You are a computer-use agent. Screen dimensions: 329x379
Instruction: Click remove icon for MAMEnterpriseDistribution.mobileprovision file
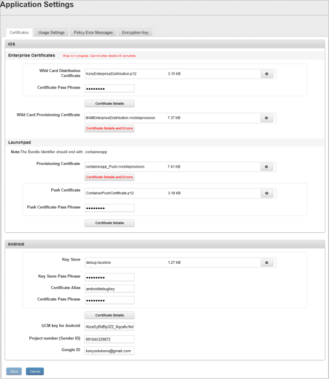click(267, 118)
